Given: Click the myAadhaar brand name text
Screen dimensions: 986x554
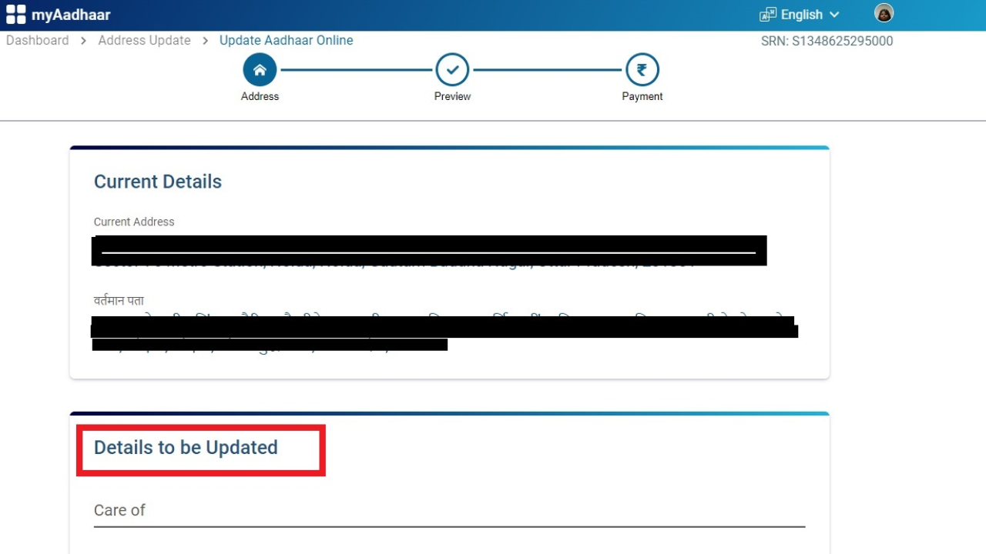Looking at the screenshot, I should (x=71, y=15).
